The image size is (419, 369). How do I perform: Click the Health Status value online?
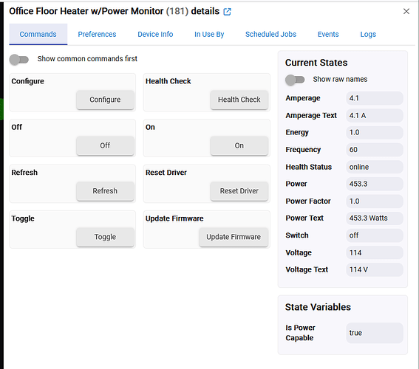coord(375,167)
